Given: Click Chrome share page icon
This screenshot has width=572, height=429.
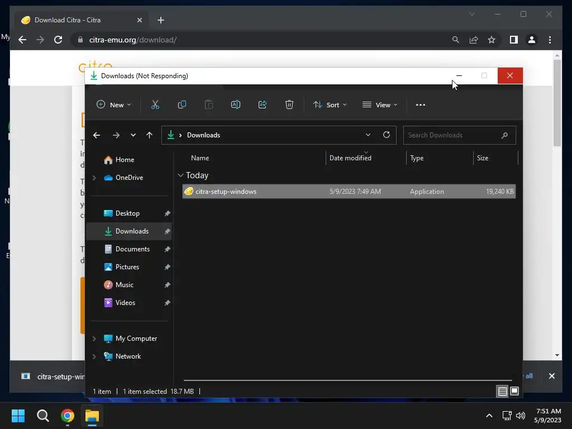Looking at the screenshot, I should (x=474, y=40).
